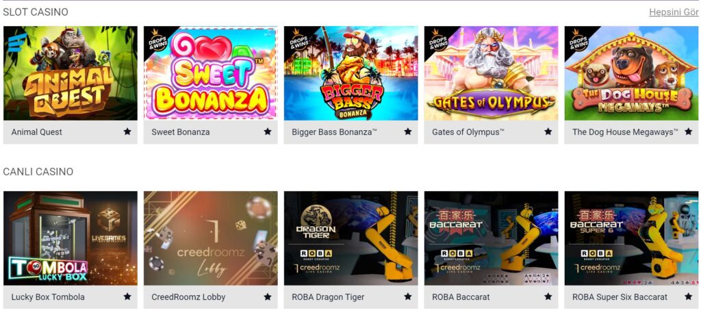
Task: Launch Sweet Bonanza from its thumbnail
Action: coord(211,73)
